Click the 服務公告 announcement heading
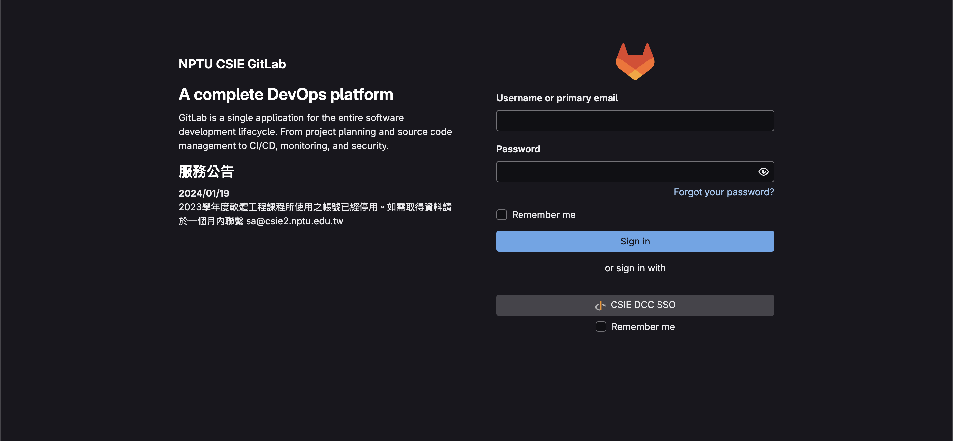Viewport: 953px width, 441px height. pos(206,172)
